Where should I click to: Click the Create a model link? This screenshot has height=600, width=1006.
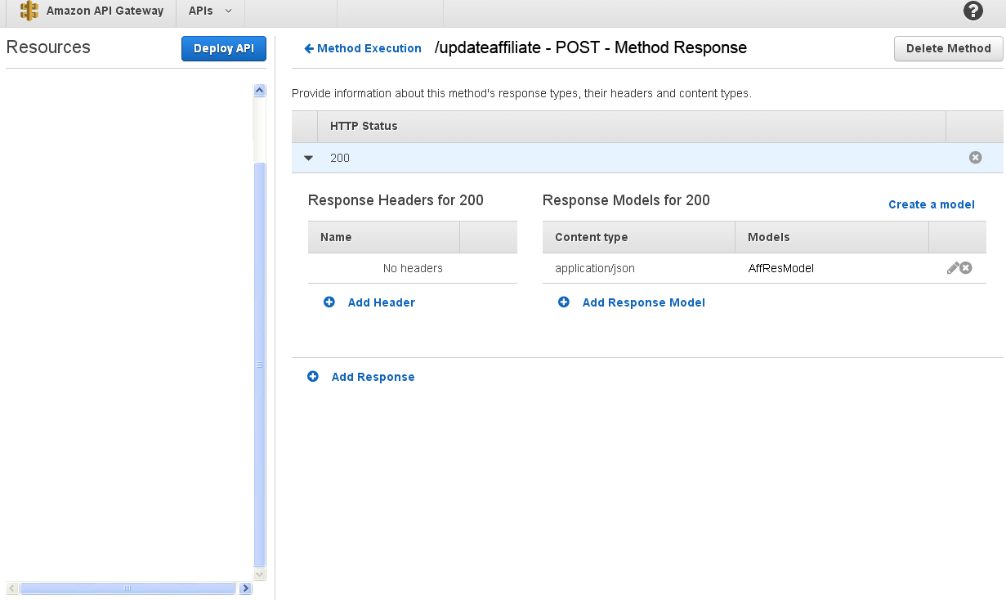click(932, 204)
